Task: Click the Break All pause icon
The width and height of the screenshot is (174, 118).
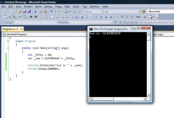Action: click(101, 17)
